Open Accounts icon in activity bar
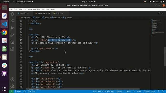Image resolution: width=166 pixels, height=93 pixels. coord(12,79)
